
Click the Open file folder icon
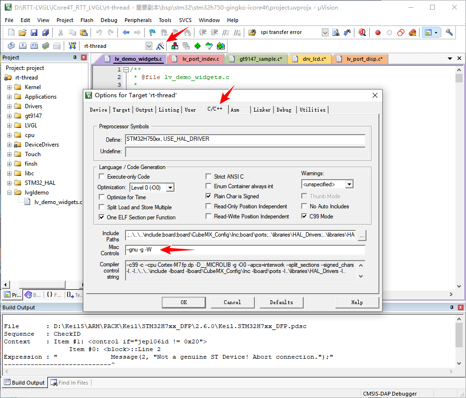coord(23,33)
